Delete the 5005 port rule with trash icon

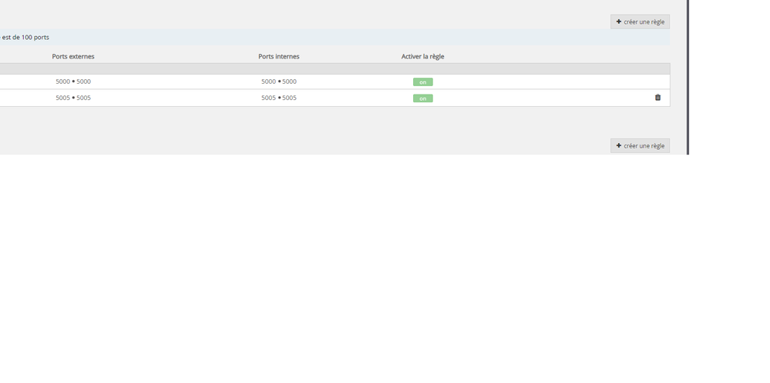[657, 98]
